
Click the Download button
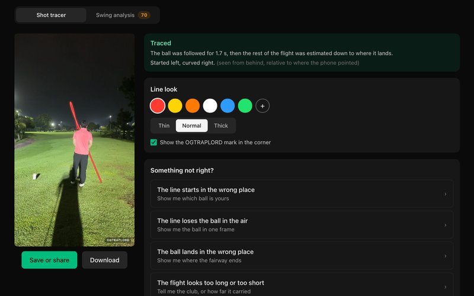105,260
